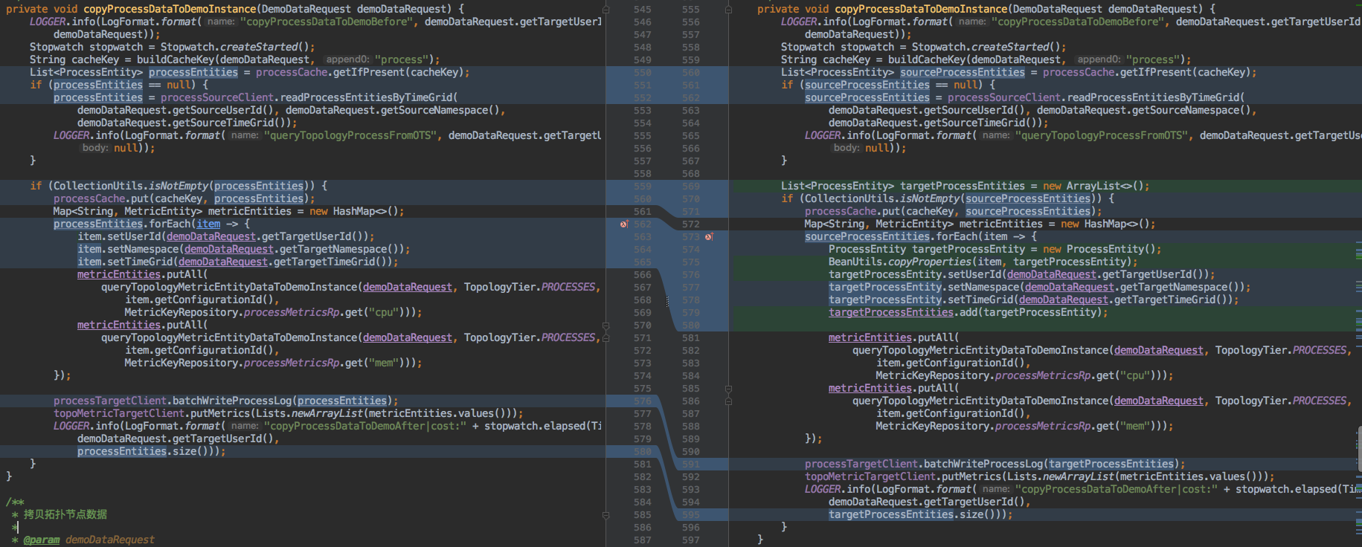This screenshot has width=1362, height=547.
Task: Click the @param tag in the Javadoc comment
Action: pos(42,540)
